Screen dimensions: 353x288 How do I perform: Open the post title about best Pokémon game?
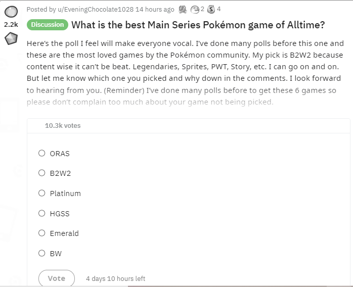pos(198,25)
